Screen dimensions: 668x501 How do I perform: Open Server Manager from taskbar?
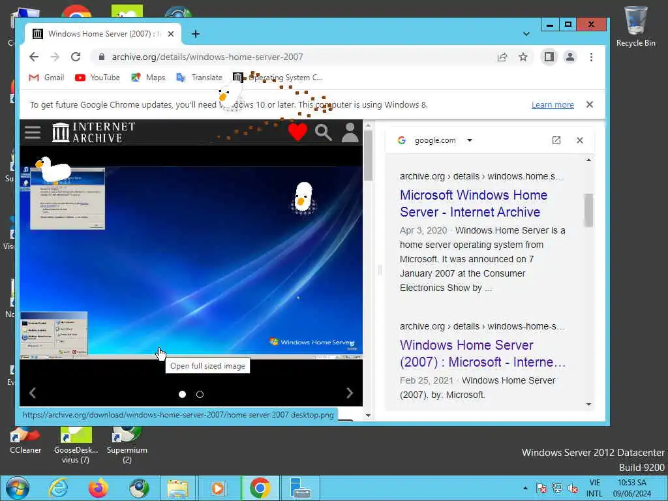click(300, 488)
